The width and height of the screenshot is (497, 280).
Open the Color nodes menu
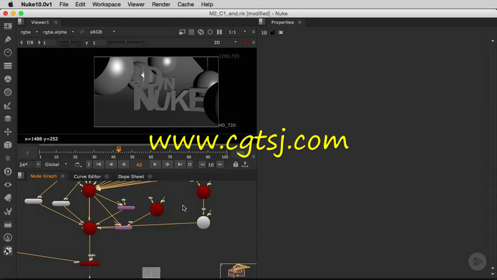coord(8,79)
